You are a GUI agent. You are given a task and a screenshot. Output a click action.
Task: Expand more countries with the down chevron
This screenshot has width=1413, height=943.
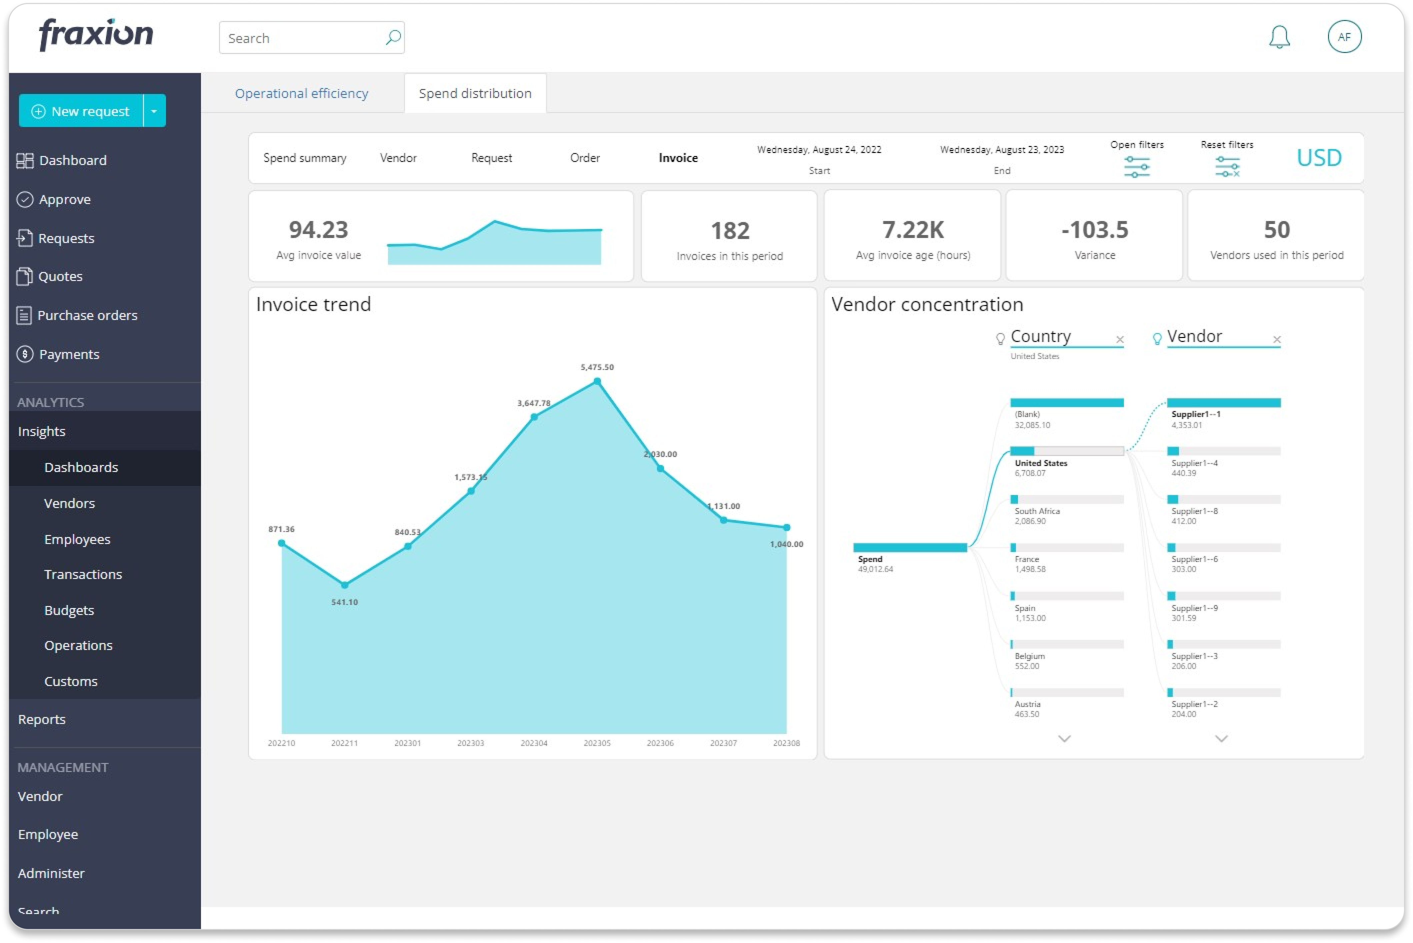[x=1064, y=739]
